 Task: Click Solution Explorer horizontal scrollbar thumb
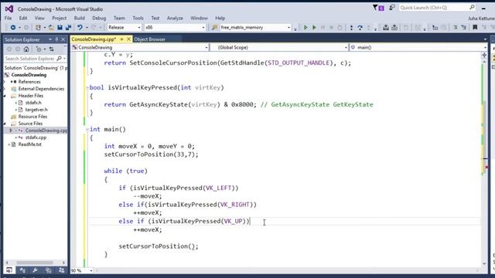click(x=35, y=263)
